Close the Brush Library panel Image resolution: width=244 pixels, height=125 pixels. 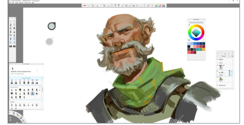[42, 64]
